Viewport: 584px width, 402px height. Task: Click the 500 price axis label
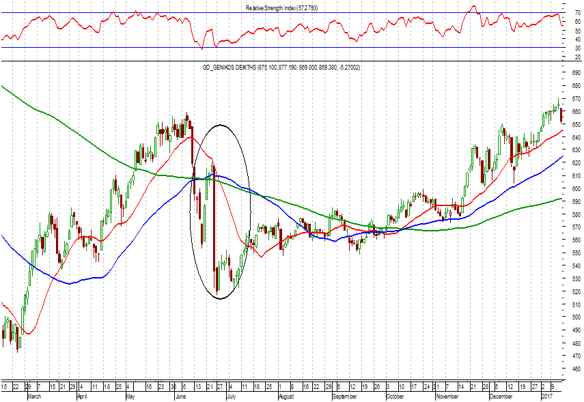click(x=576, y=317)
